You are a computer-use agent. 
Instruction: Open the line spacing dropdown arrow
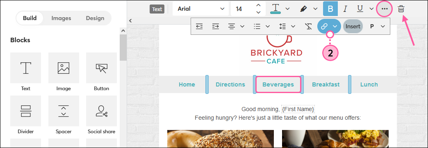pos(293,26)
